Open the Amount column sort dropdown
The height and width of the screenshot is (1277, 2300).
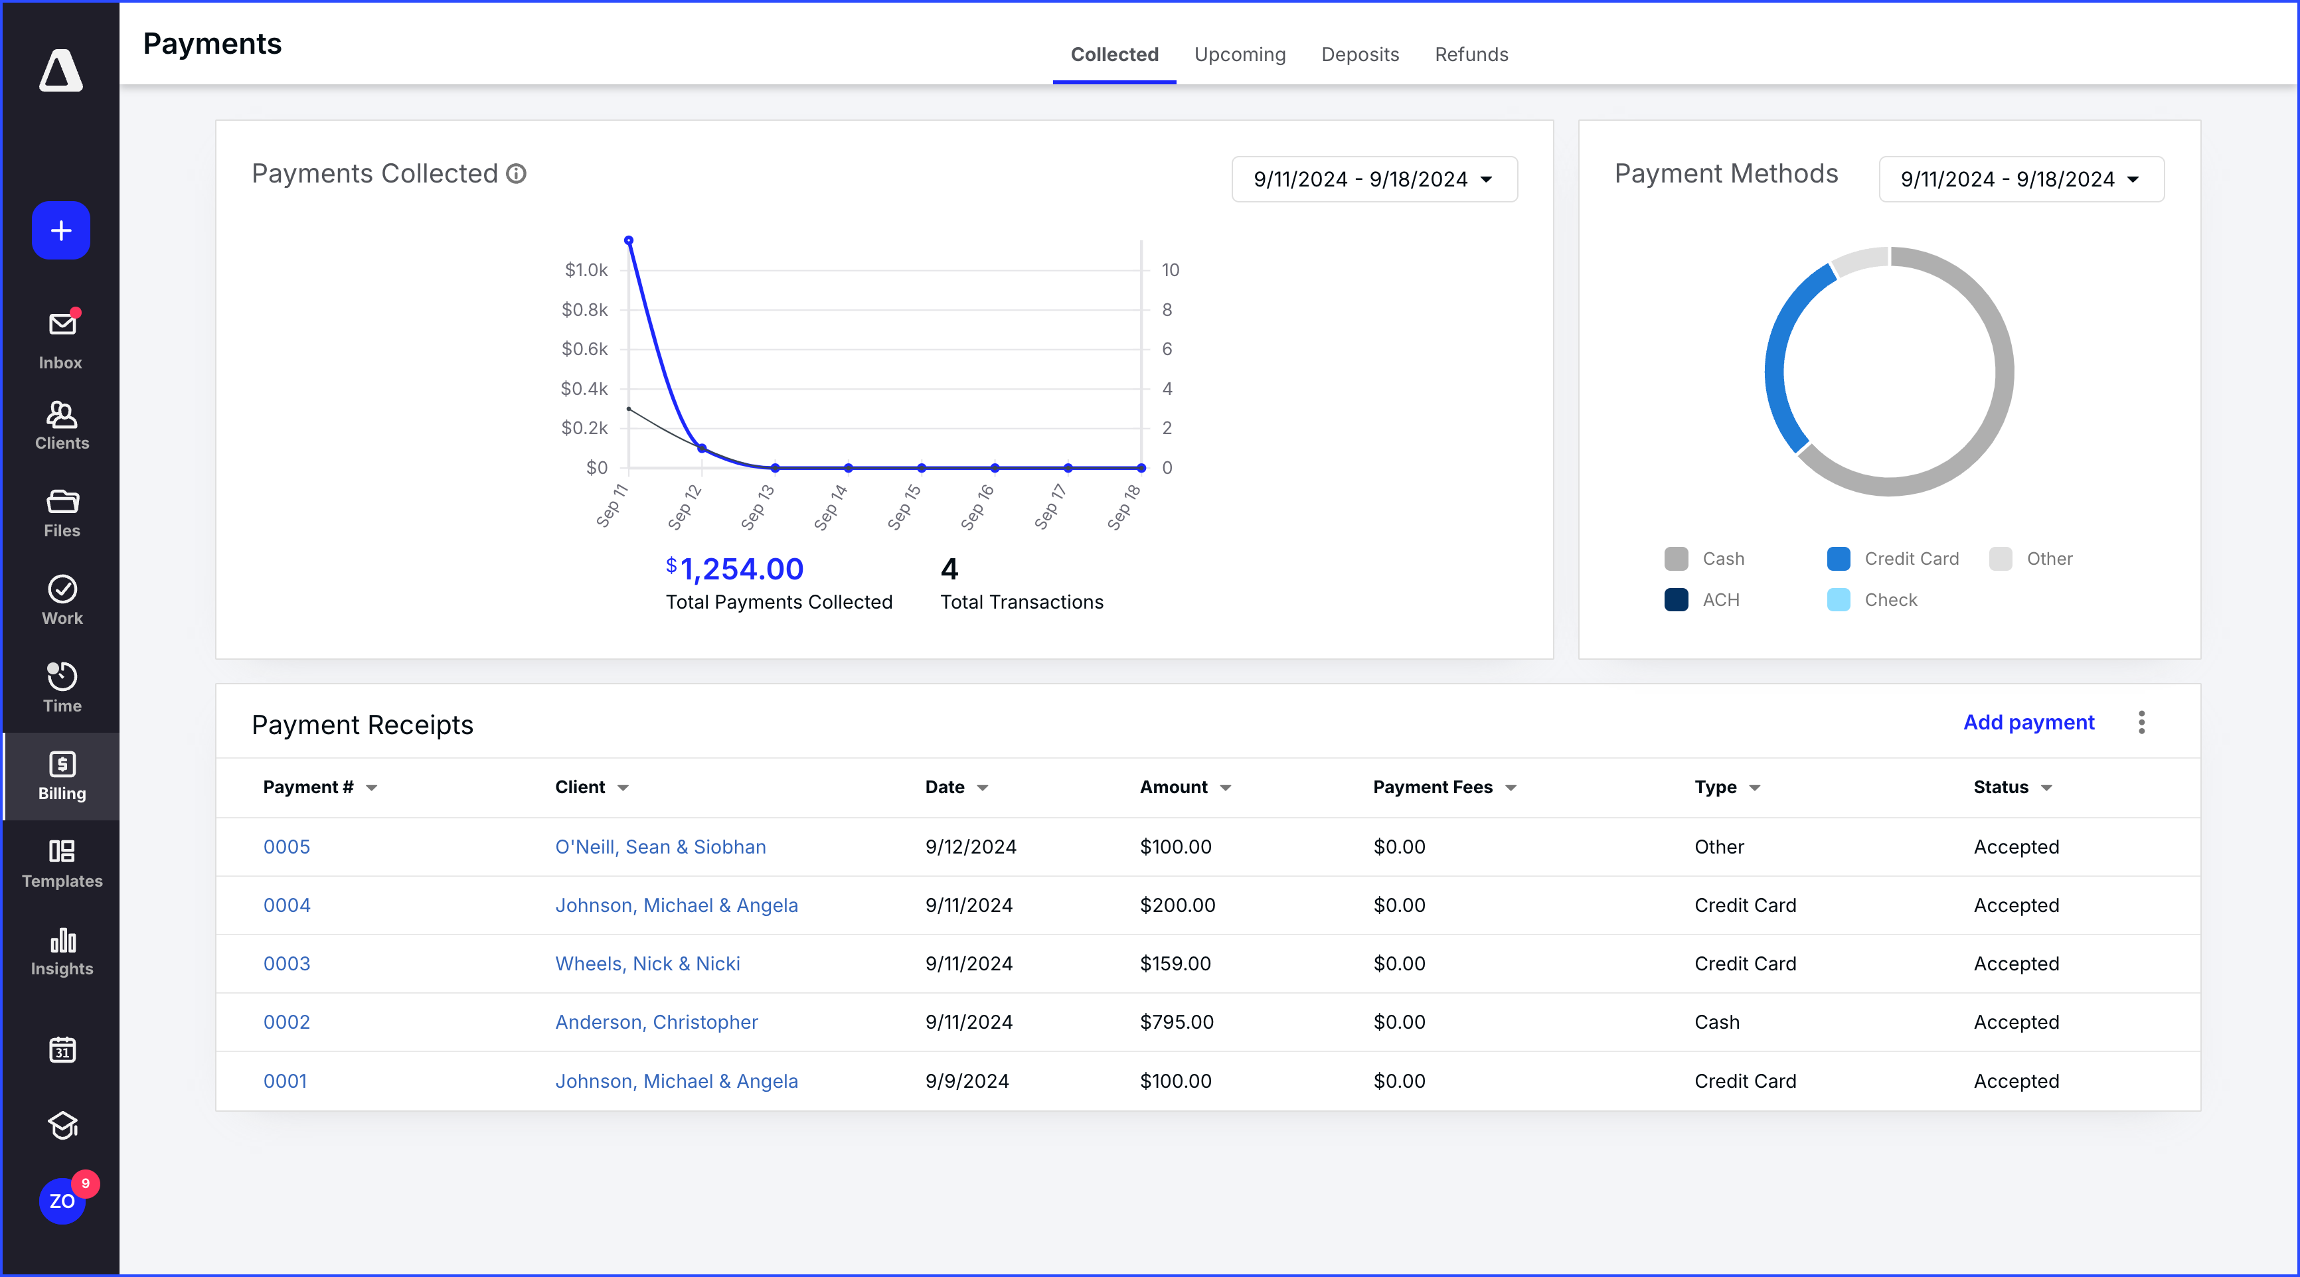(1226, 788)
